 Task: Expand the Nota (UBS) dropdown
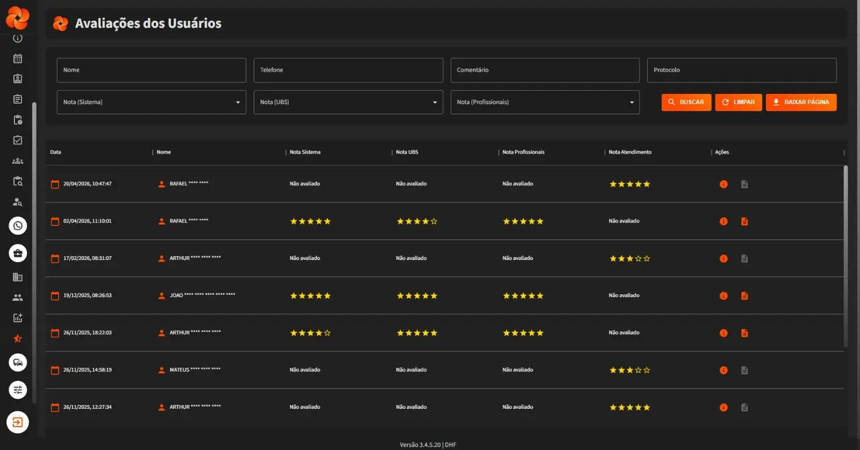click(x=348, y=102)
